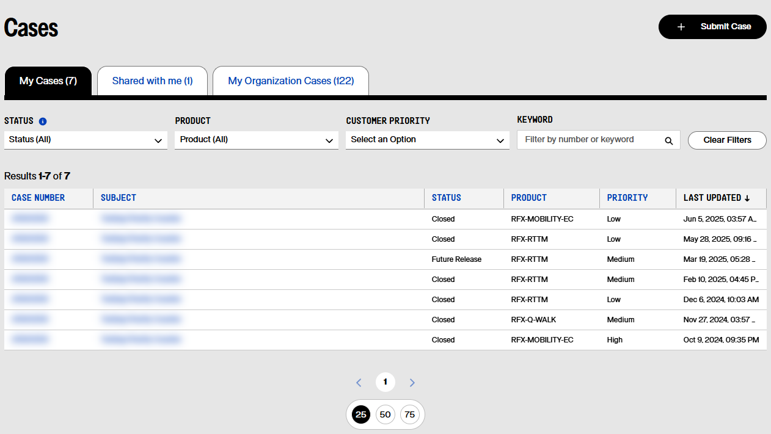Click the 'May 28, 2025' last updated cell
Screen dimensions: 771x434
tap(720, 239)
